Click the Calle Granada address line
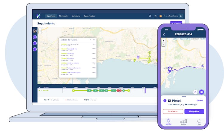The width and height of the screenshot is (224, 131). [182, 105]
